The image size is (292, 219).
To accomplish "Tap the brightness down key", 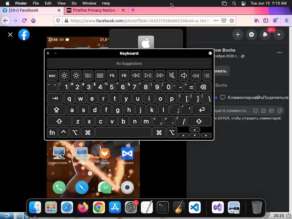I will [64, 75].
